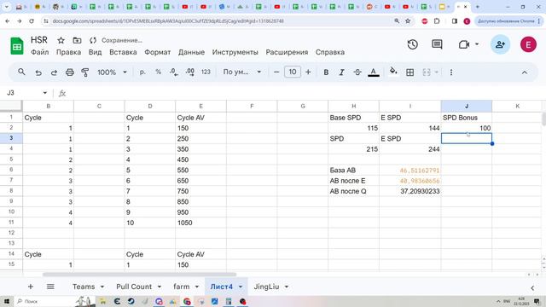The image size is (546, 307).
Task: Open the Правка menu
Action: 68,52
